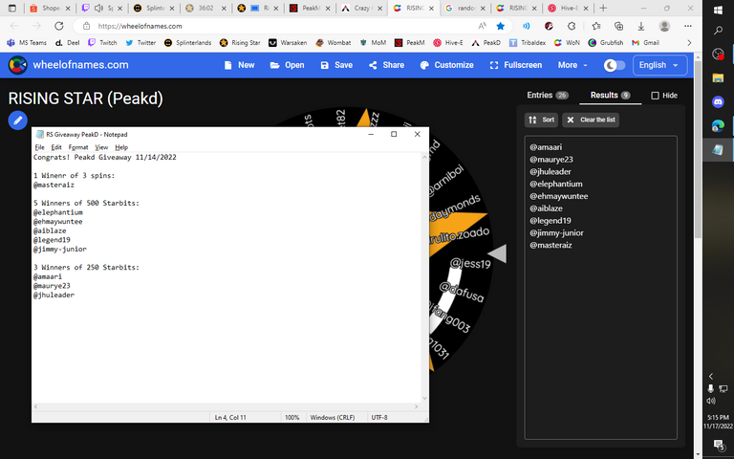Switch to the Google random browser tab
The width and height of the screenshot is (734, 459).
click(x=464, y=8)
